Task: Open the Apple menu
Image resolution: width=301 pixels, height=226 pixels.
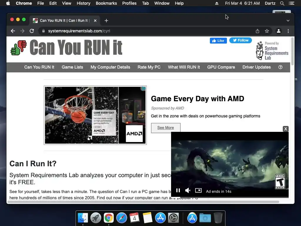Action: [8, 3]
